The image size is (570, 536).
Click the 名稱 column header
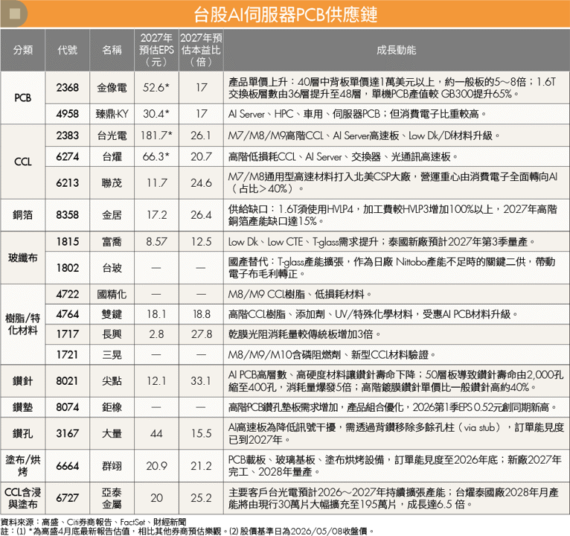[112, 50]
